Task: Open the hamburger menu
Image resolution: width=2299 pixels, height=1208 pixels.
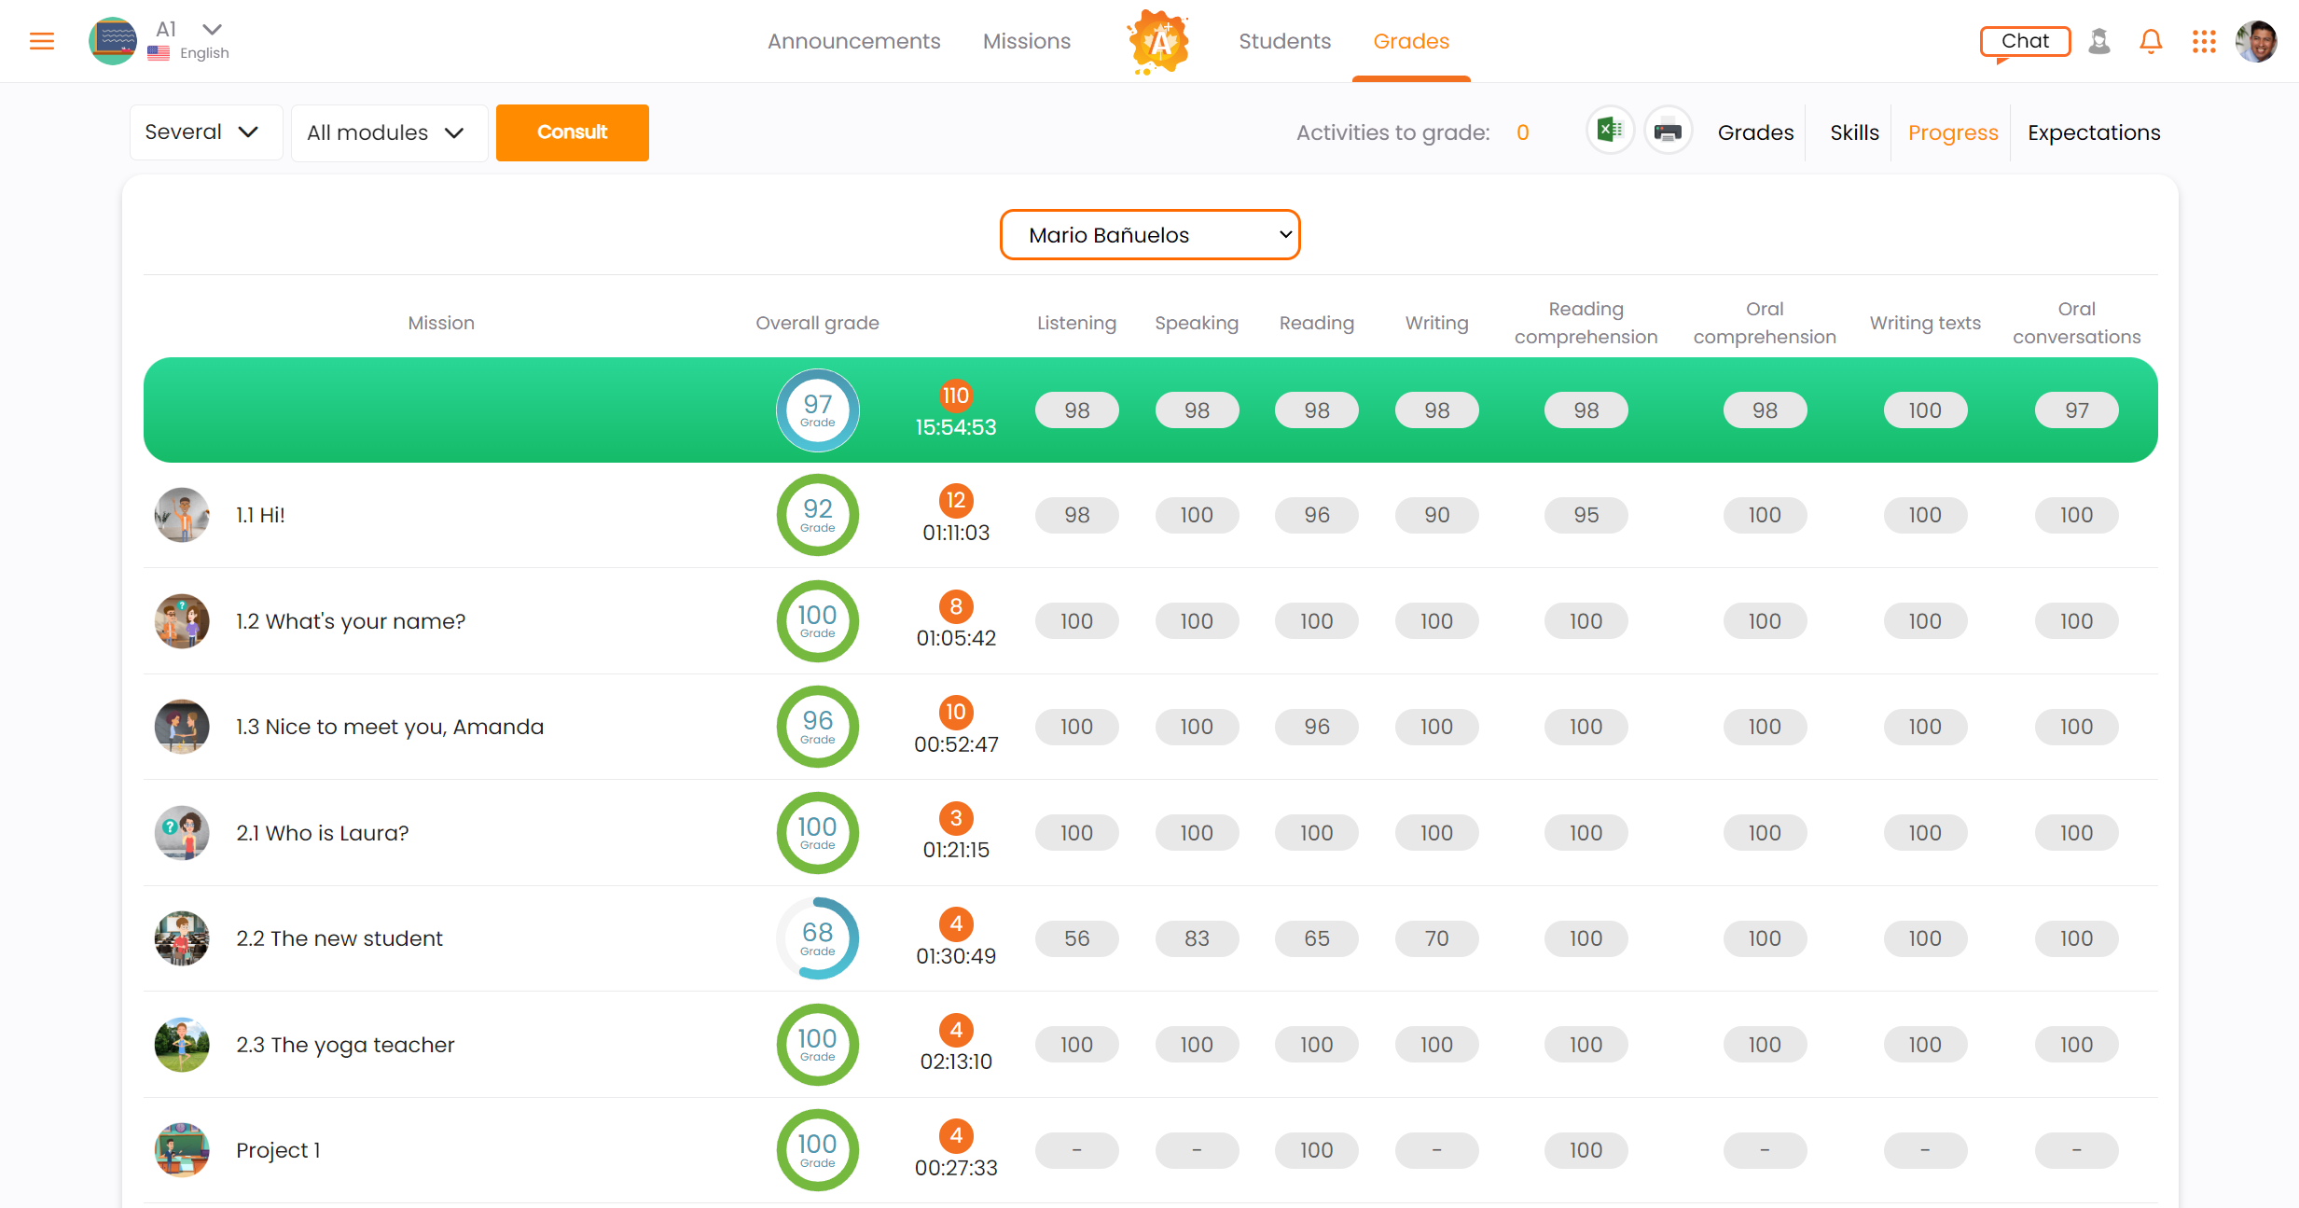Action: coord(42,41)
